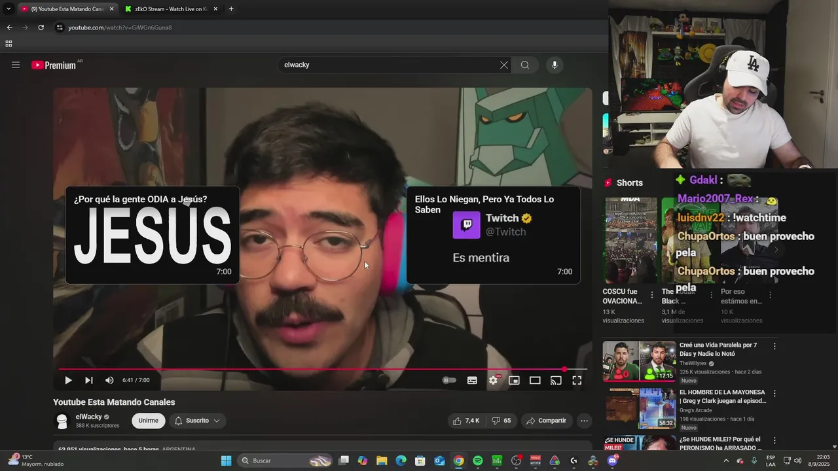The height and width of the screenshot is (471, 838).
Task: Go back in browser history
Action: 9,27
